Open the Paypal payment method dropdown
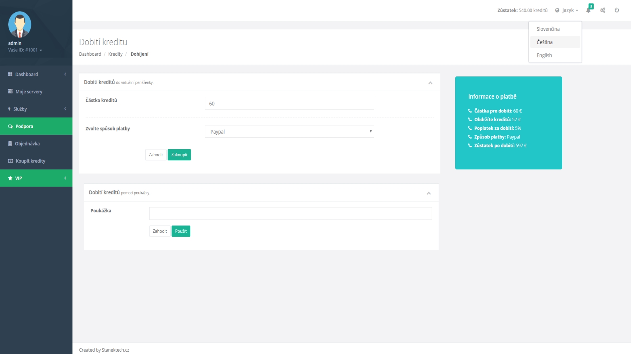Screen dimensions: 631x354 click(289, 131)
